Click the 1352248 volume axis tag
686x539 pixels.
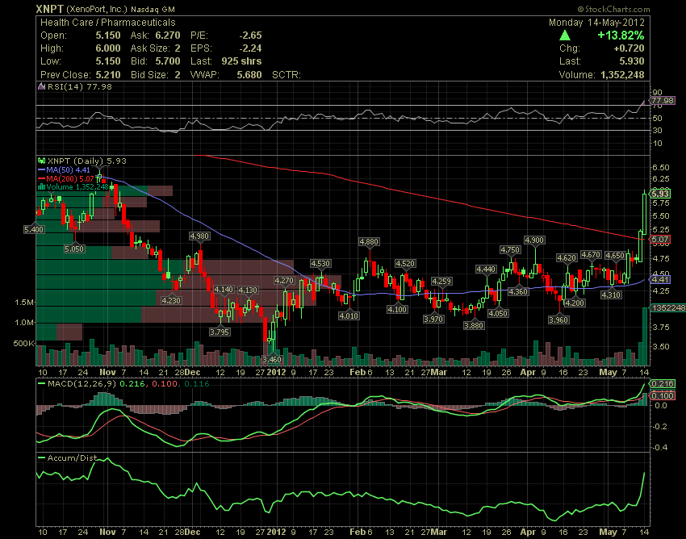click(x=667, y=308)
